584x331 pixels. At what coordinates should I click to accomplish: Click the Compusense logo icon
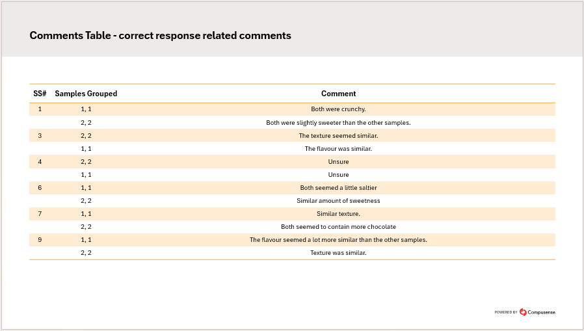[x=523, y=312]
